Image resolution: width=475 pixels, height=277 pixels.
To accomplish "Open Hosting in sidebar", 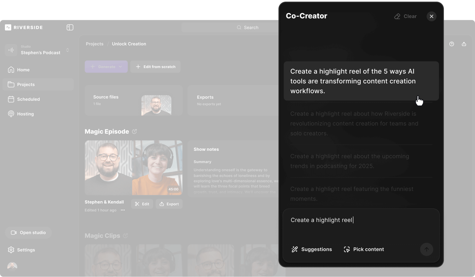I will click(x=38, y=114).
